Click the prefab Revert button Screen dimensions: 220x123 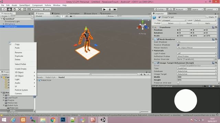point(189,23)
